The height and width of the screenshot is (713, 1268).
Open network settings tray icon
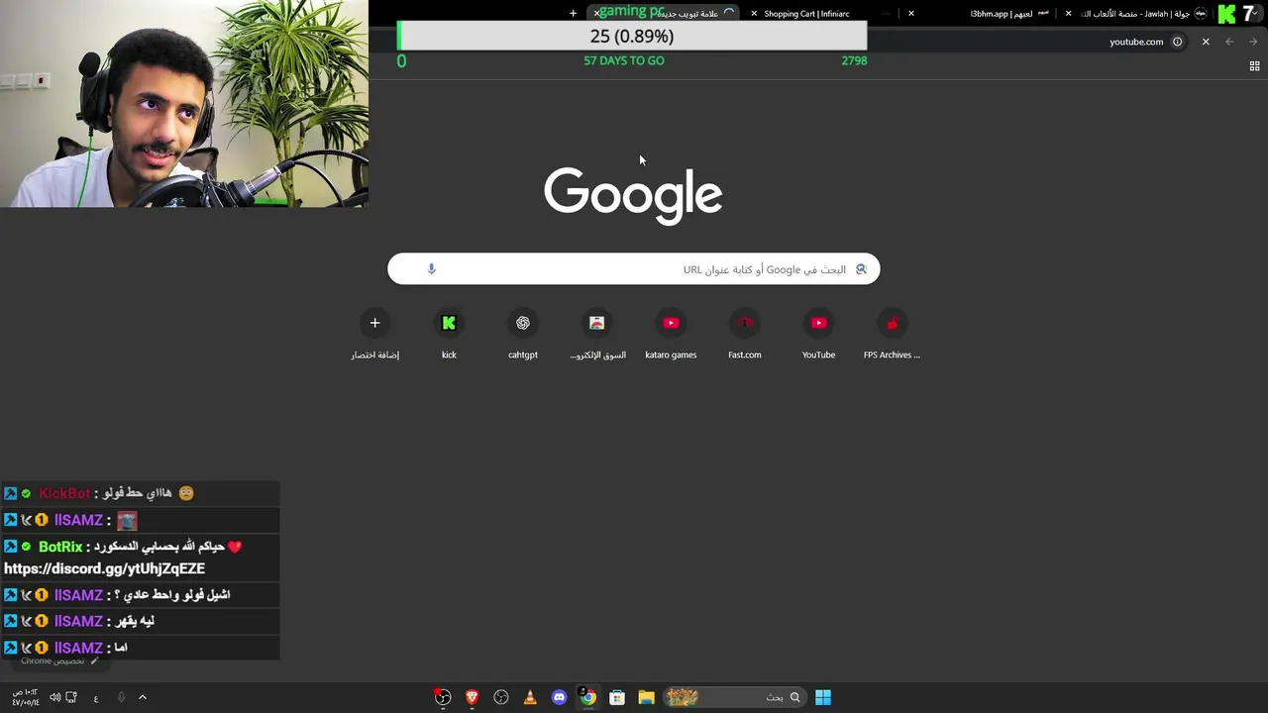pyautogui.click(x=71, y=697)
